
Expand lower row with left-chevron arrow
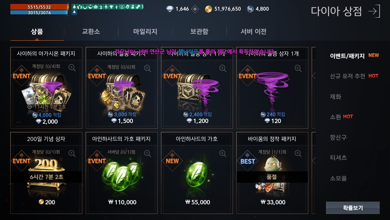pos(314,161)
